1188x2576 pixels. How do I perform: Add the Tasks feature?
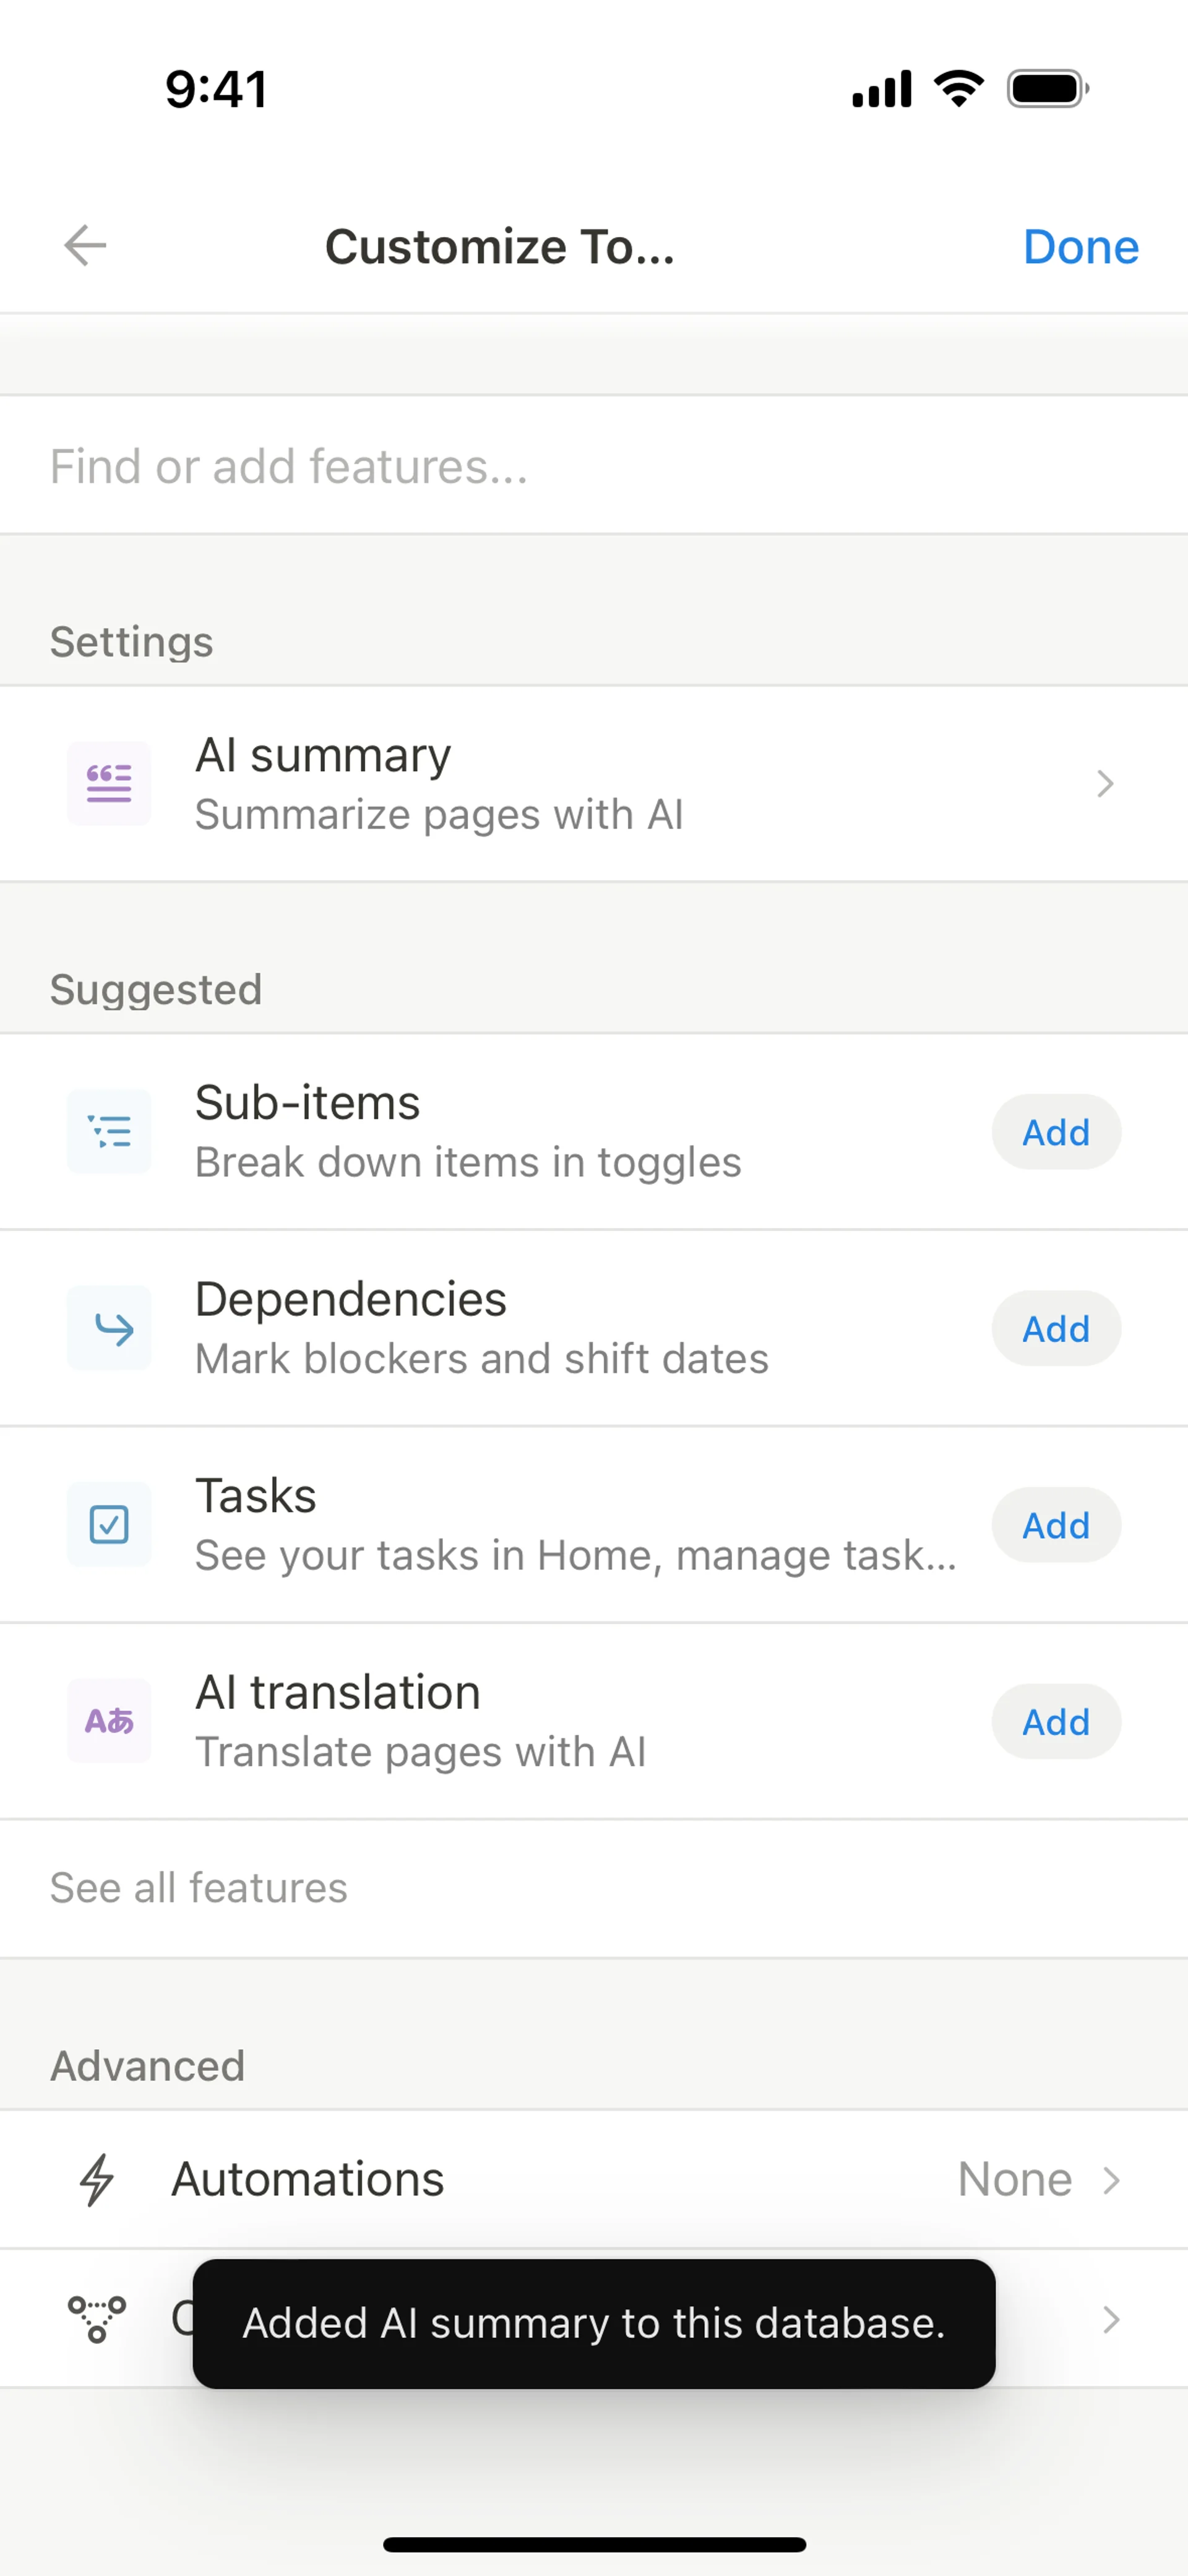tap(1055, 1525)
